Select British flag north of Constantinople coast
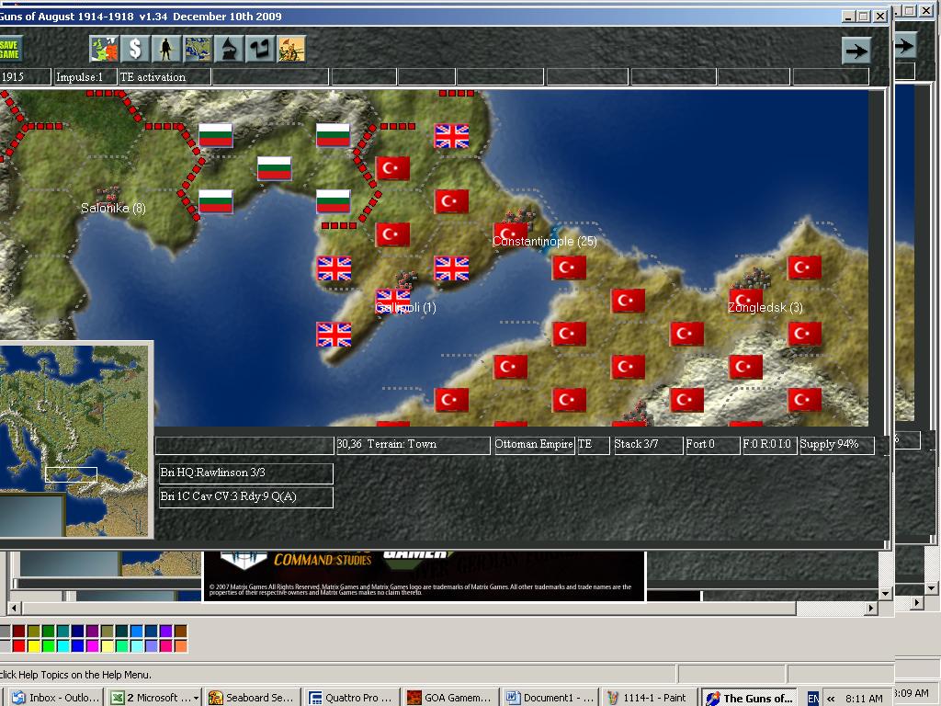941x706 pixels. pos(451,136)
